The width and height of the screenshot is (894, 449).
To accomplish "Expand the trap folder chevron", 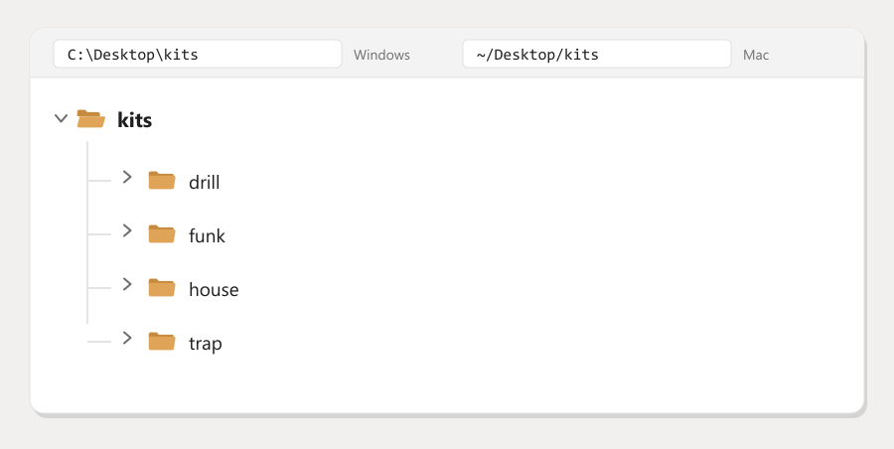I will click(x=127, y=338).
